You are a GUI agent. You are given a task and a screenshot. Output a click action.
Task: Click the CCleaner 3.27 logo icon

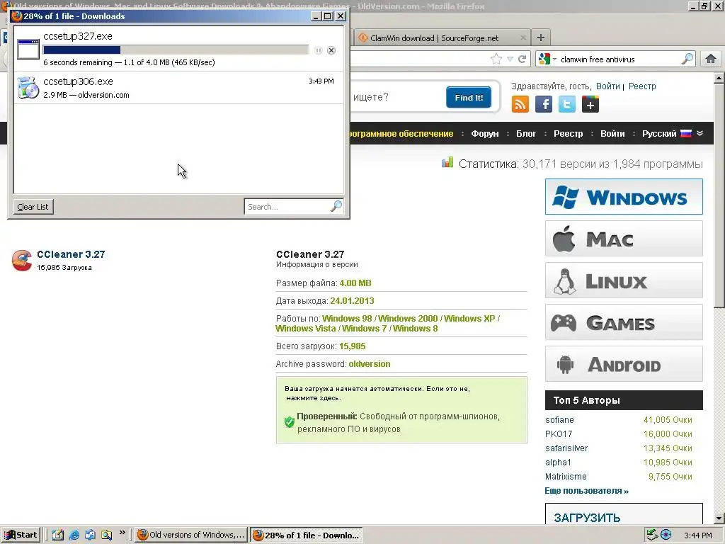[22, 260]
